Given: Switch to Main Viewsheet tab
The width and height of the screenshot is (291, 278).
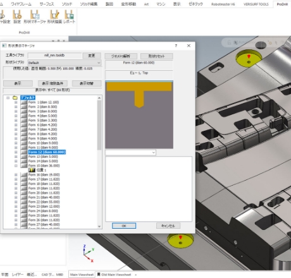Looking at the screenshot, I should click(82, 275).
